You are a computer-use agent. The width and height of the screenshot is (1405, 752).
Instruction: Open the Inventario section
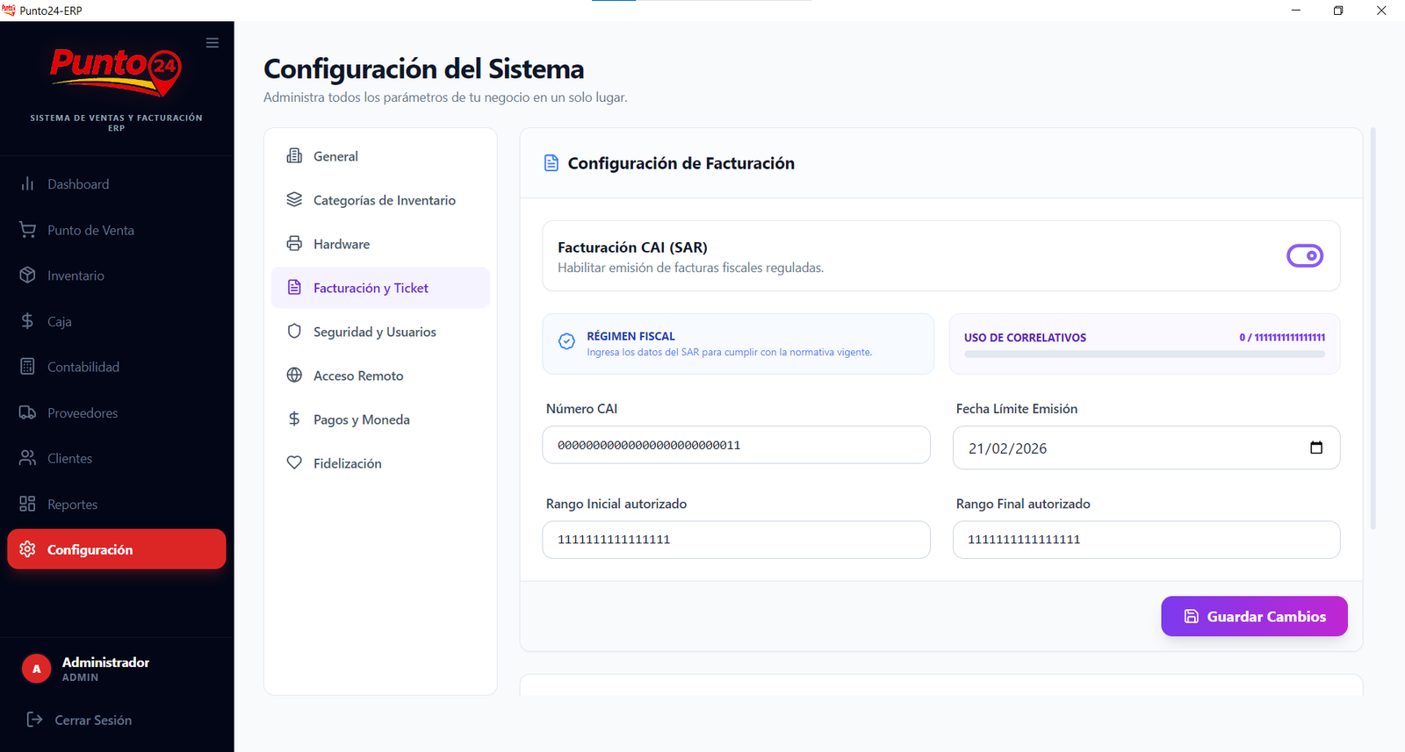(x=116, y=276)
